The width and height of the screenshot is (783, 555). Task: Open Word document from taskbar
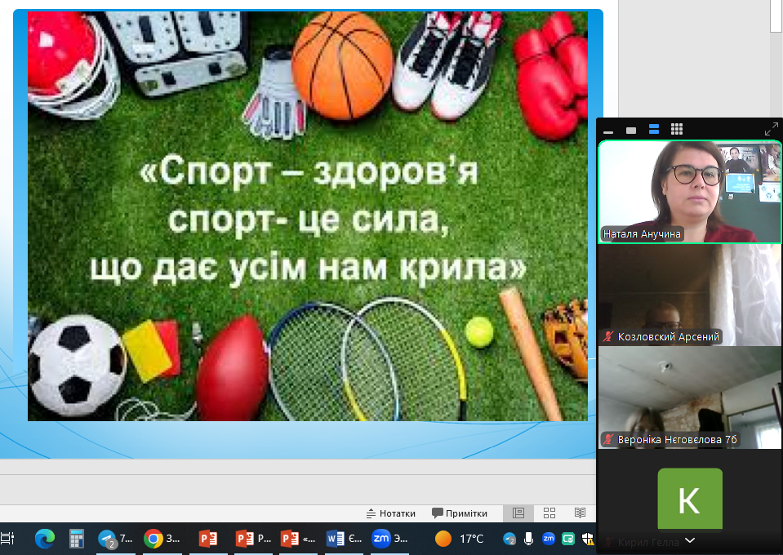click(344, 539)
